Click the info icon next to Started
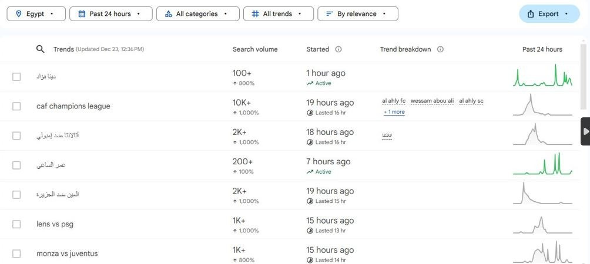 coord(338,49)
